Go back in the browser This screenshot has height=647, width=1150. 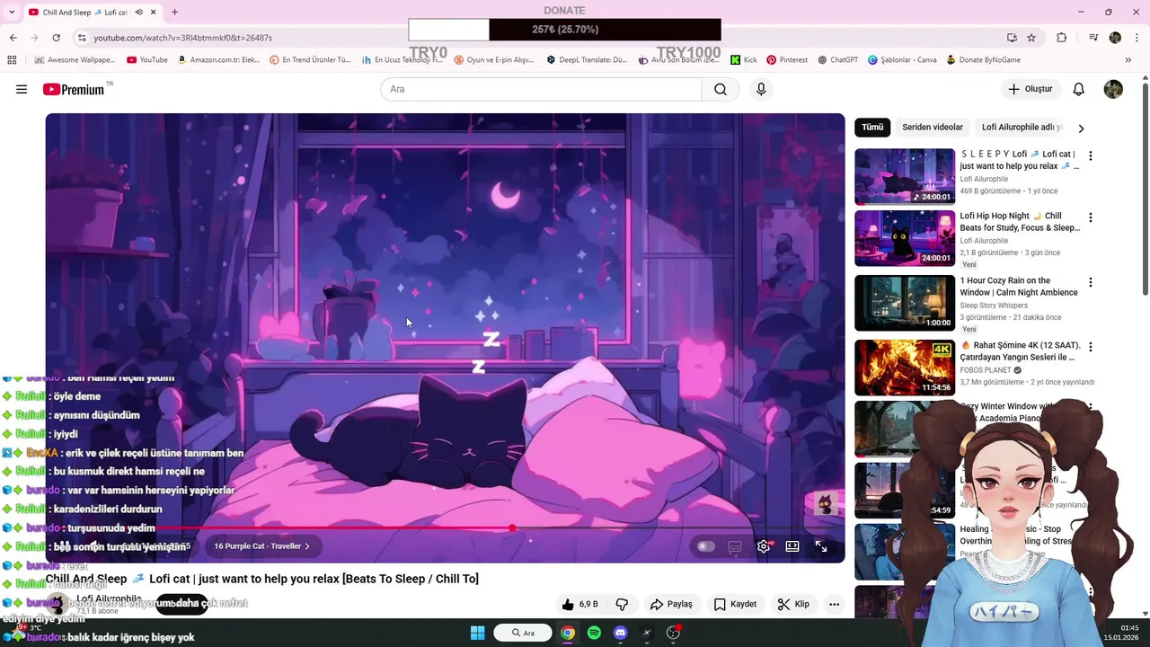click(x=13, y=38)
